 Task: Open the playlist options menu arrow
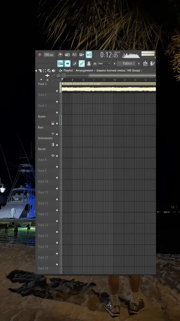pos(36,71)
